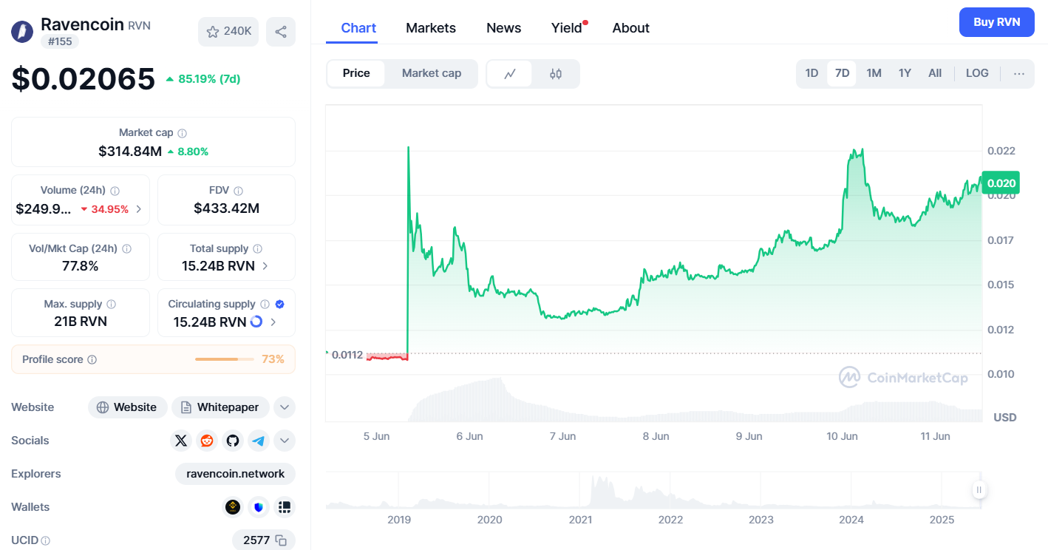Screen dimensions: 1048x550
Task: Click the $433.42M FDV value
Action: click(x=226, y=208)
